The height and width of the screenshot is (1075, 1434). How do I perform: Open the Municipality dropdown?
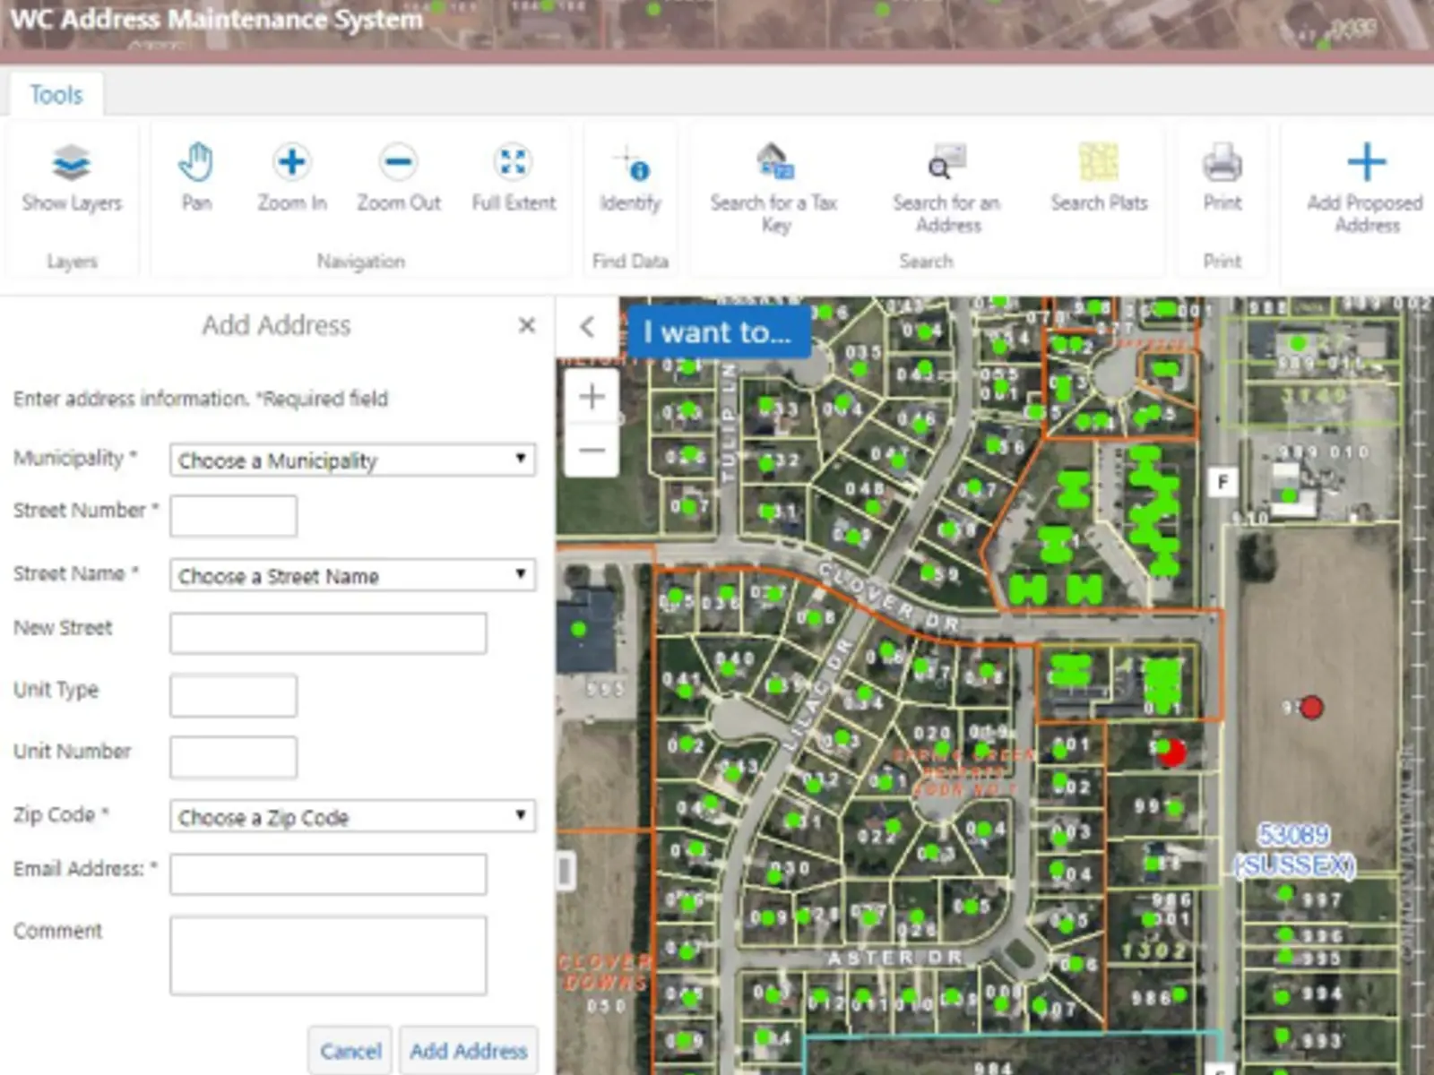pyautogui.click(x=353, y=460)
